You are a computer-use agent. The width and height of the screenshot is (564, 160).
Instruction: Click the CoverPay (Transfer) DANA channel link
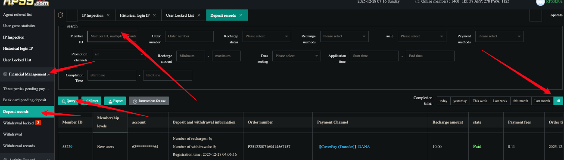click(x=344, y=147)
